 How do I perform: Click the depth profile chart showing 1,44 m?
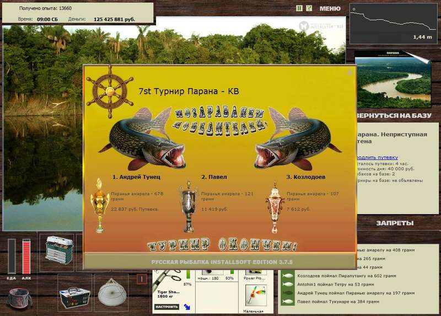[x=393, y=24]
